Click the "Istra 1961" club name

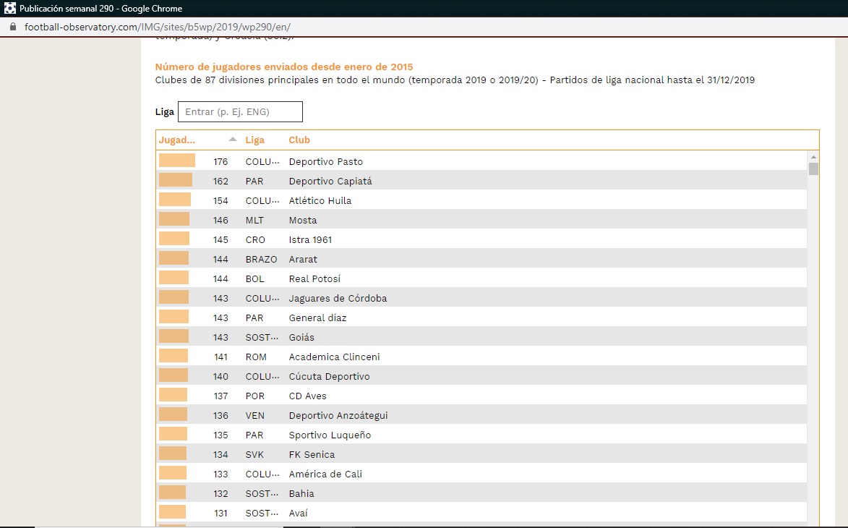pos(310,239)
